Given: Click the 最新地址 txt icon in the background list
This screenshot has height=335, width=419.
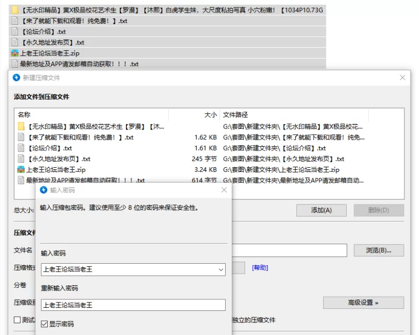Looking at the screenshot, I should [x=15, y=64].
